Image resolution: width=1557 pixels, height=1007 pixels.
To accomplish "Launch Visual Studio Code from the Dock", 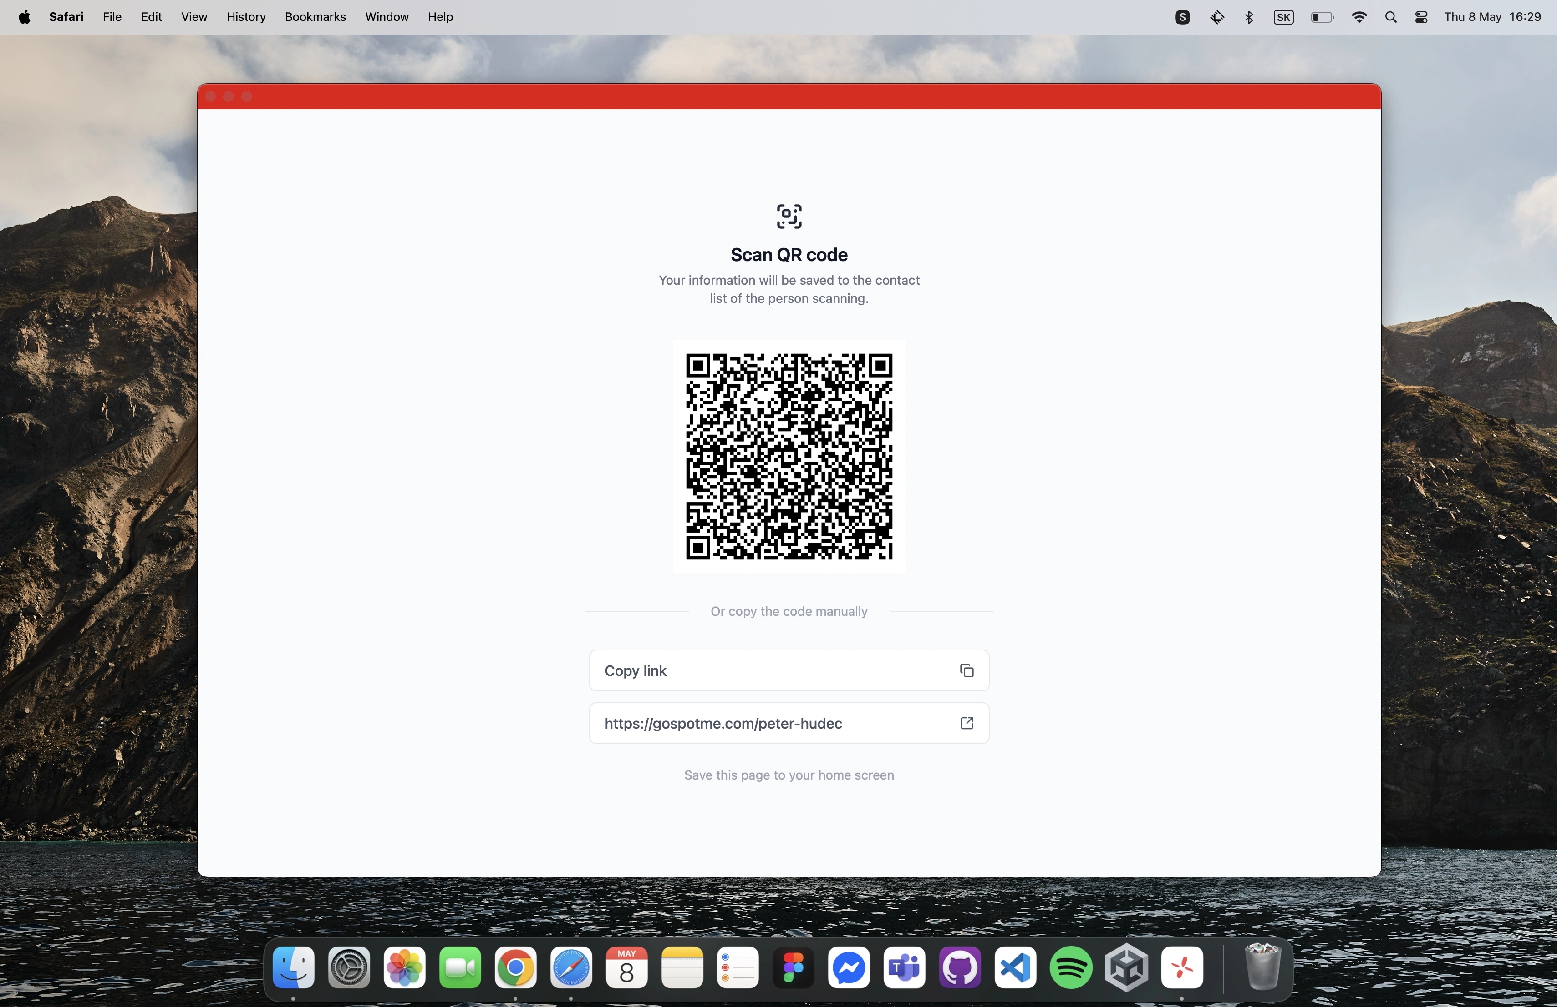I will click(x=1016, y=967).
